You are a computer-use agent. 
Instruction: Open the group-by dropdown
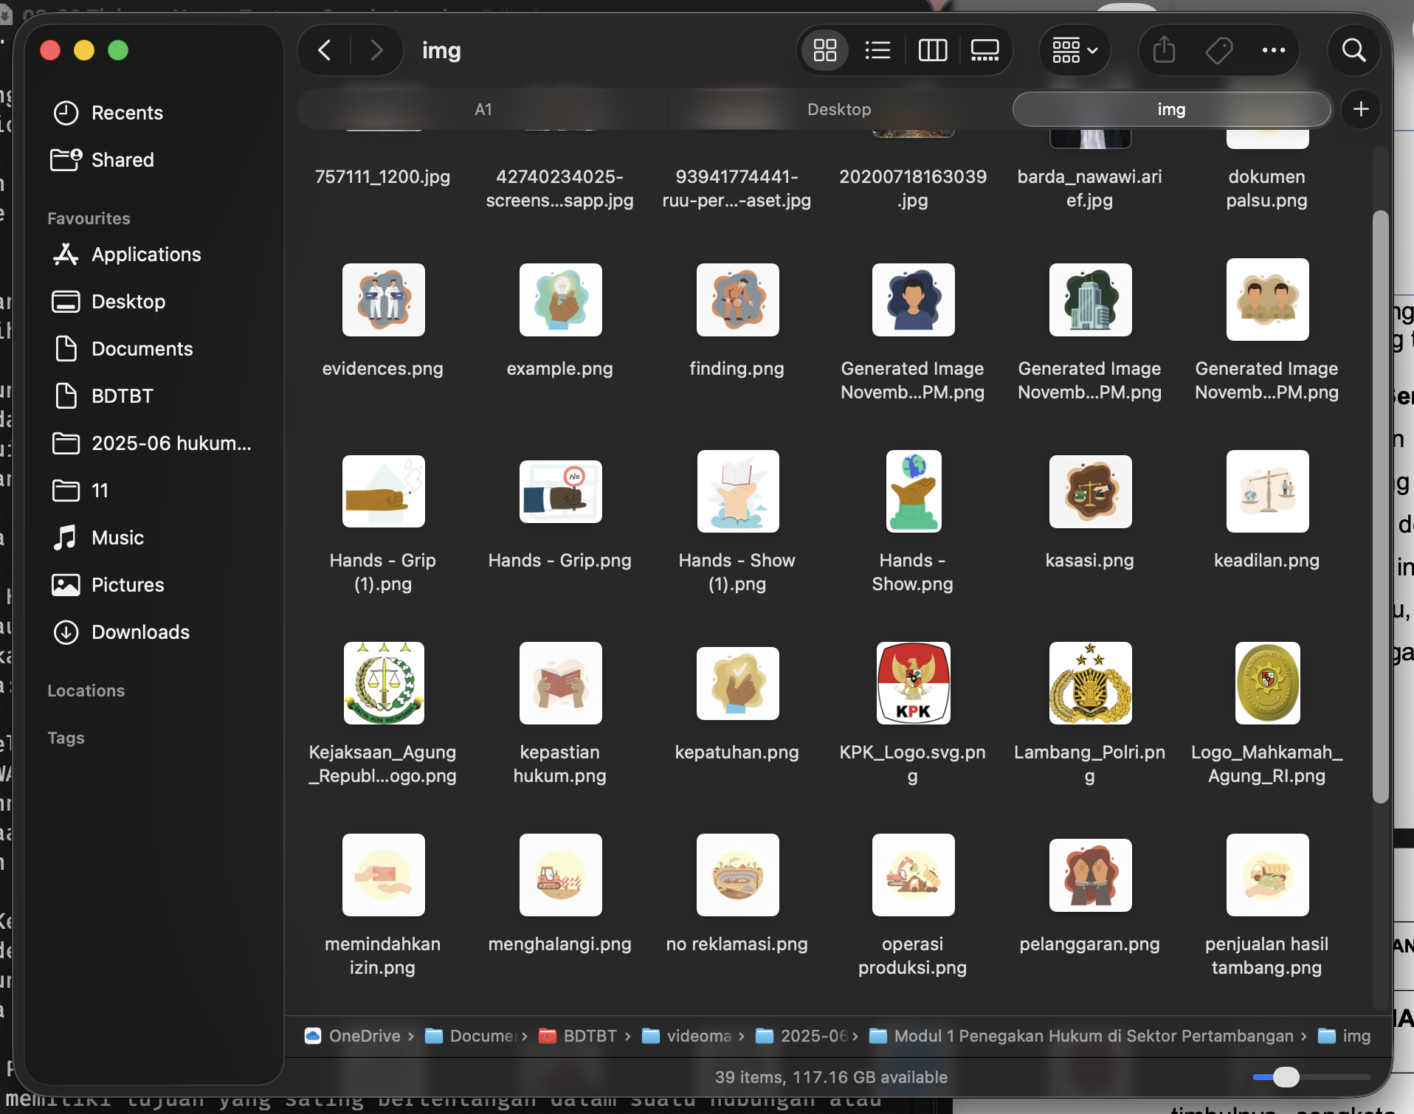pos(1075,50)
